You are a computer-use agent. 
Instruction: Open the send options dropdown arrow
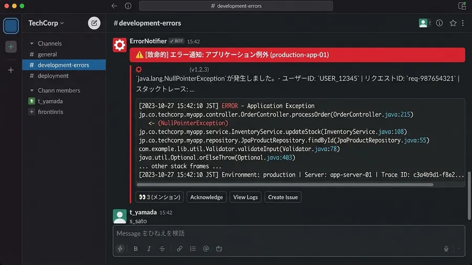click(x=459, y=249)
